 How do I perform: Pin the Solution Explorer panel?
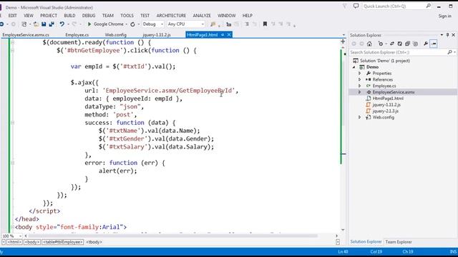[447, 35]
